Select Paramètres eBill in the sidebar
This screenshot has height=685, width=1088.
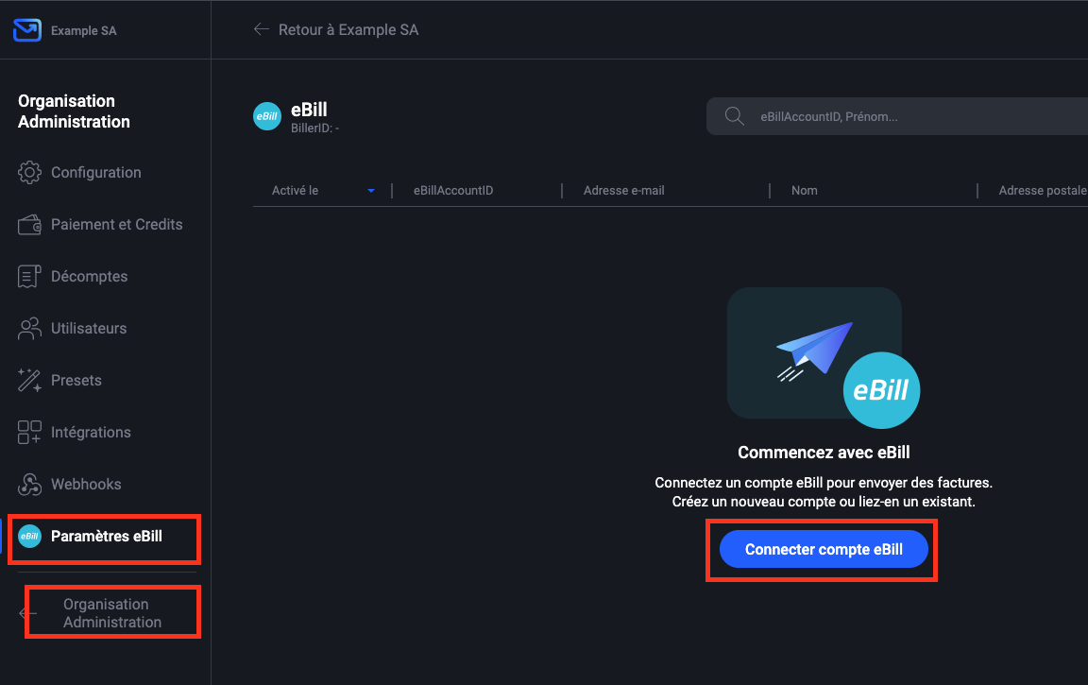point(106,536)
